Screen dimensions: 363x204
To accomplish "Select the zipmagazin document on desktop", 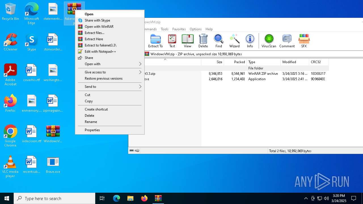I will pyautogui.click(x=53, y=103).
